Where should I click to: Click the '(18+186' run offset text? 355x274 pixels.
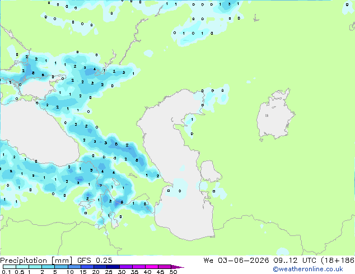coord(338,261)
